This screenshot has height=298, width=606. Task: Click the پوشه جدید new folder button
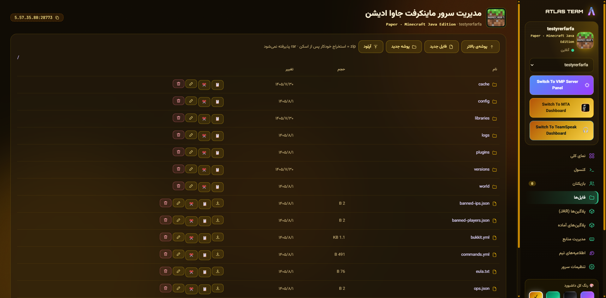(404, 47)
